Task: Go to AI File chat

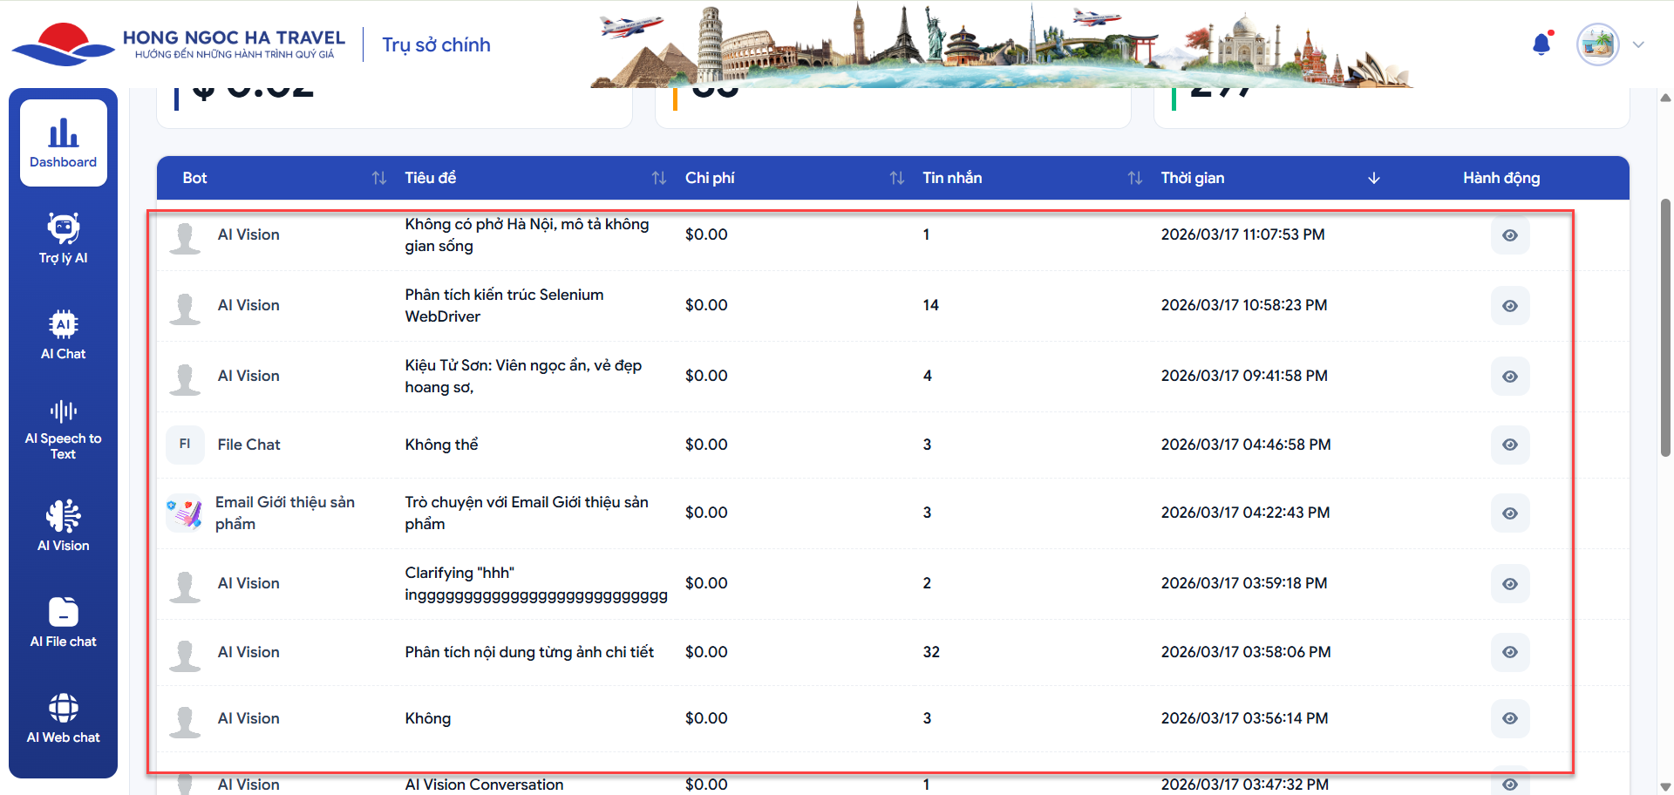Action: point(64,622)
